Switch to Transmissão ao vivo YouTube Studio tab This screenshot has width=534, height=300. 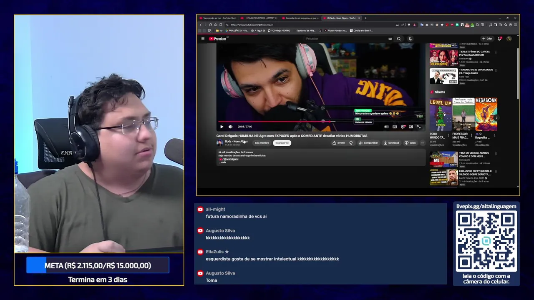[218, 18]
